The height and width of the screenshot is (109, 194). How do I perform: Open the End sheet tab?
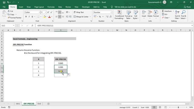[39, 104]
